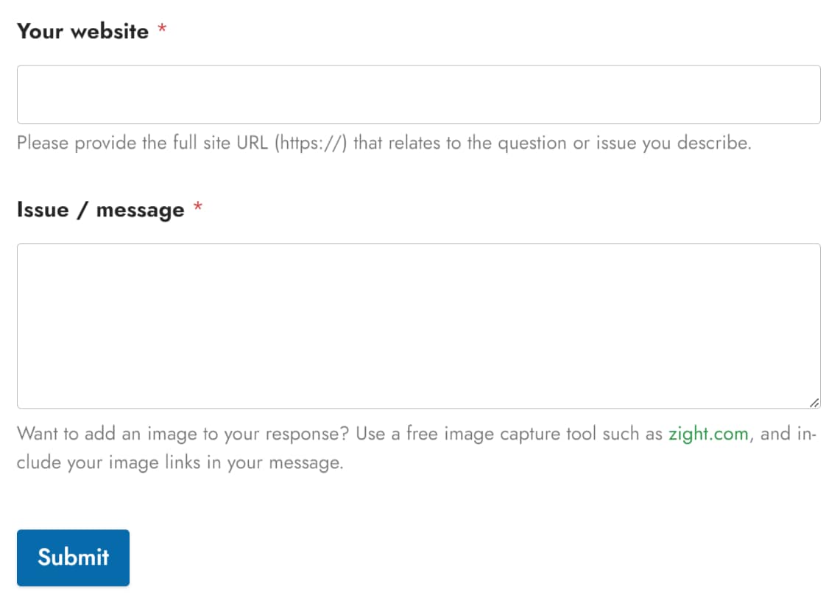Click the red asterisk beside Issue / message

tap(198, 206)
